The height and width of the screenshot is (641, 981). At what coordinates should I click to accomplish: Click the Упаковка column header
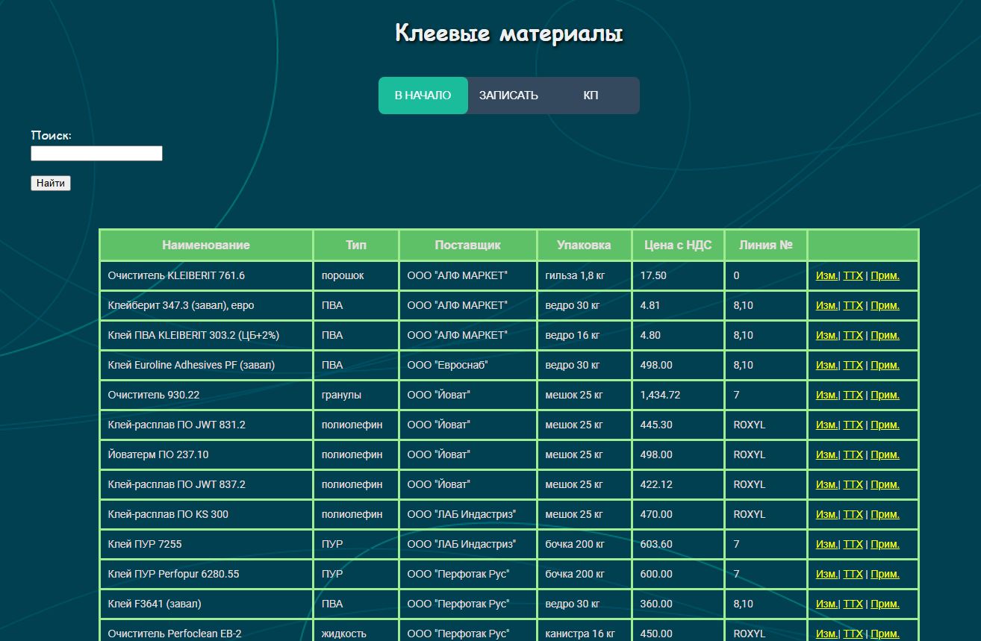tap(584, 245)
